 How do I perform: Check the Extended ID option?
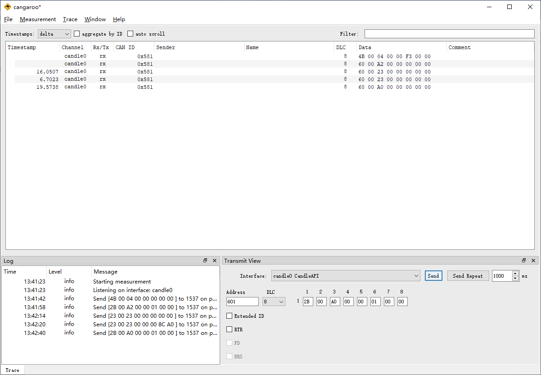pyautogui.click(x=245, y=316)
